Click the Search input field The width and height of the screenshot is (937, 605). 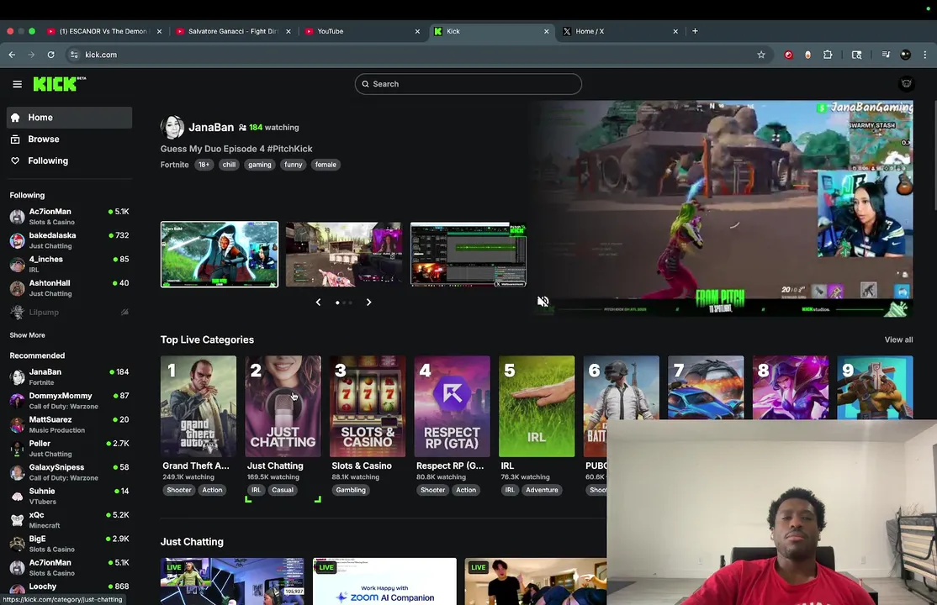pos(468,84)
